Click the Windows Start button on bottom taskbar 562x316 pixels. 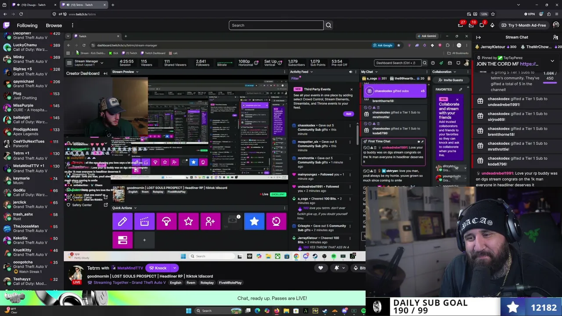189,311
